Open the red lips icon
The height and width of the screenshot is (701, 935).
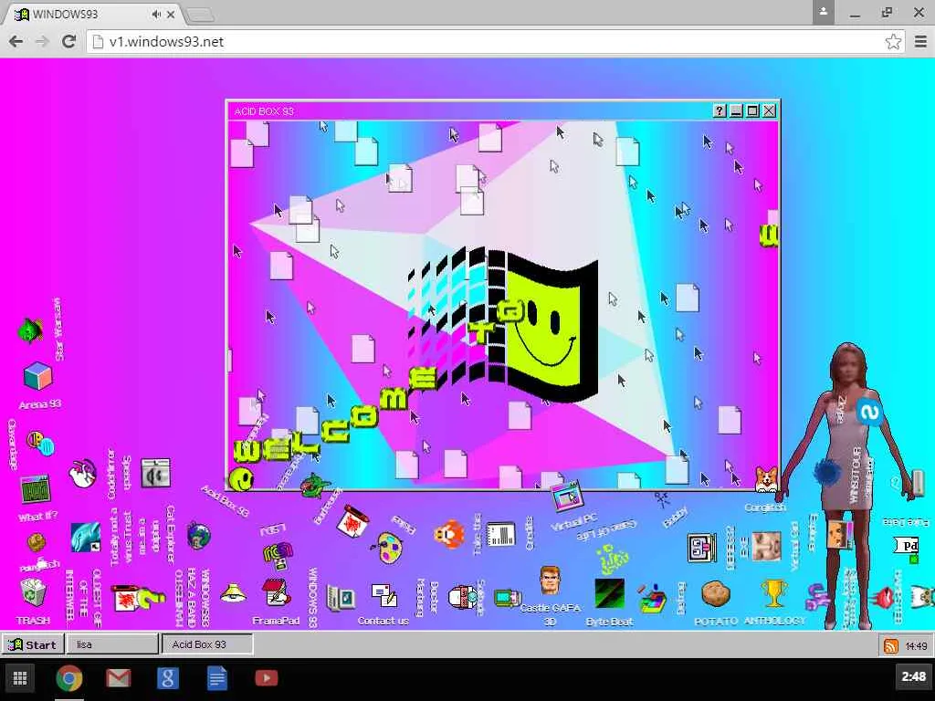884,597
